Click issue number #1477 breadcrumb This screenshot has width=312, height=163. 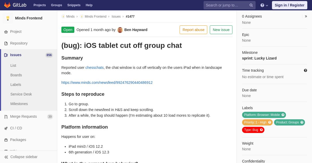[130, 17]
